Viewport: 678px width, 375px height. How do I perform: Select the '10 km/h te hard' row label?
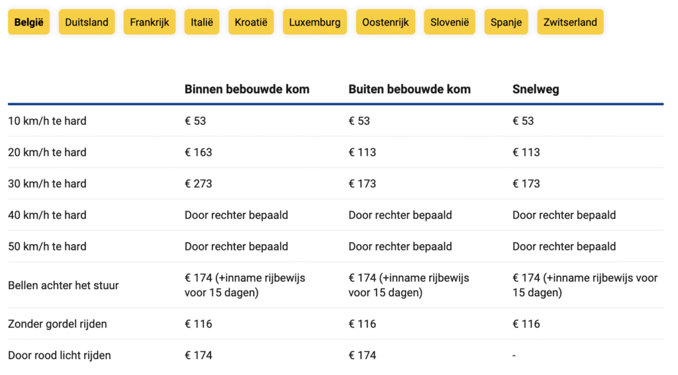[47, 121]
